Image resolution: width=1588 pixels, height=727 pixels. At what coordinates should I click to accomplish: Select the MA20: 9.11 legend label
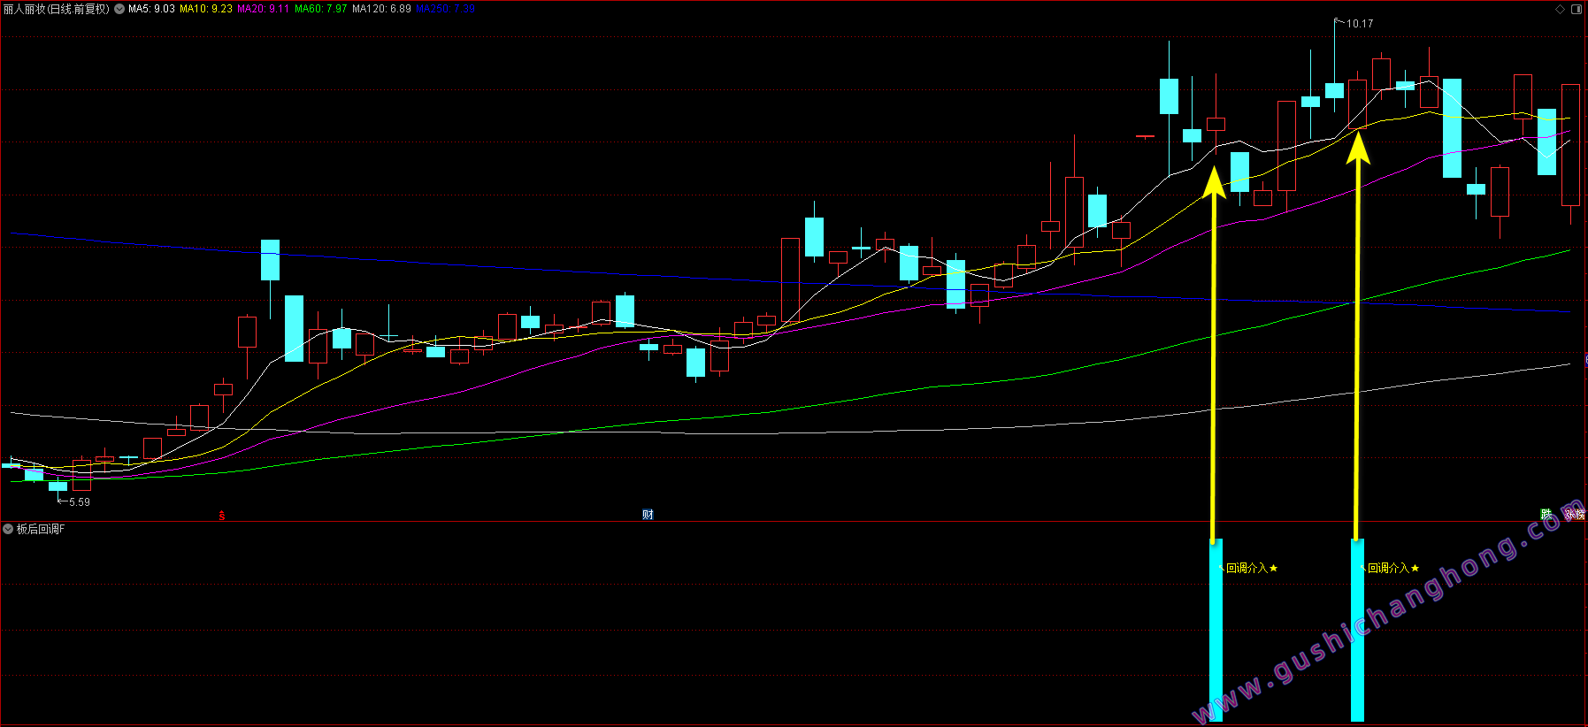pos(263,9)
